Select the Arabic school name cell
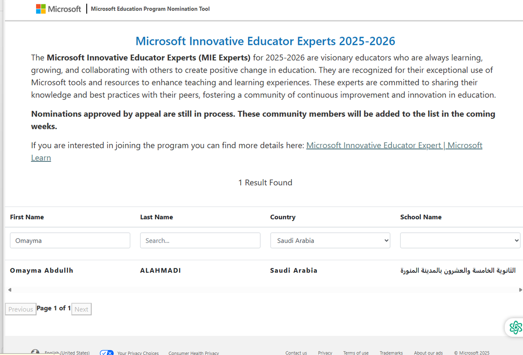The height and width of the screenshot is (355, 523). pyautogui.click(x=458, y=271)
